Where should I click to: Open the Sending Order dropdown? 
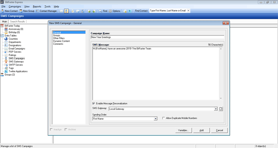tap(156, 119)
